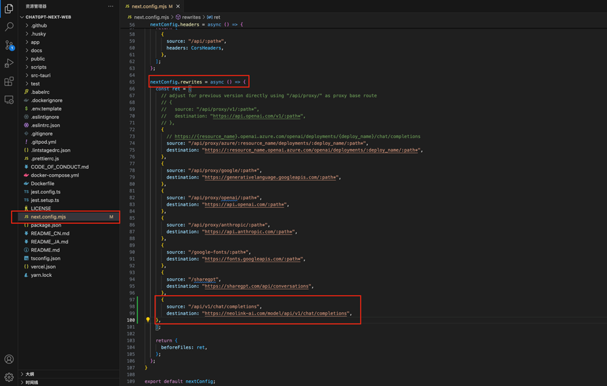Open the Dockerfile in explorer

click(42, 184)
